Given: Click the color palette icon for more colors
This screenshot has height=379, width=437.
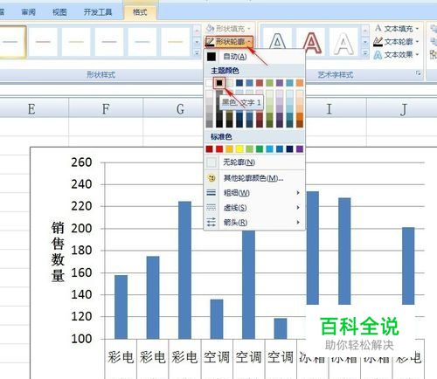Looking at the screenshot, I should (x=212, y=177).
